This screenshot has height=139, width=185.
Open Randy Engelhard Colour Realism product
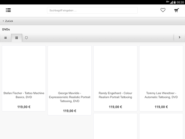pos(115,95)
